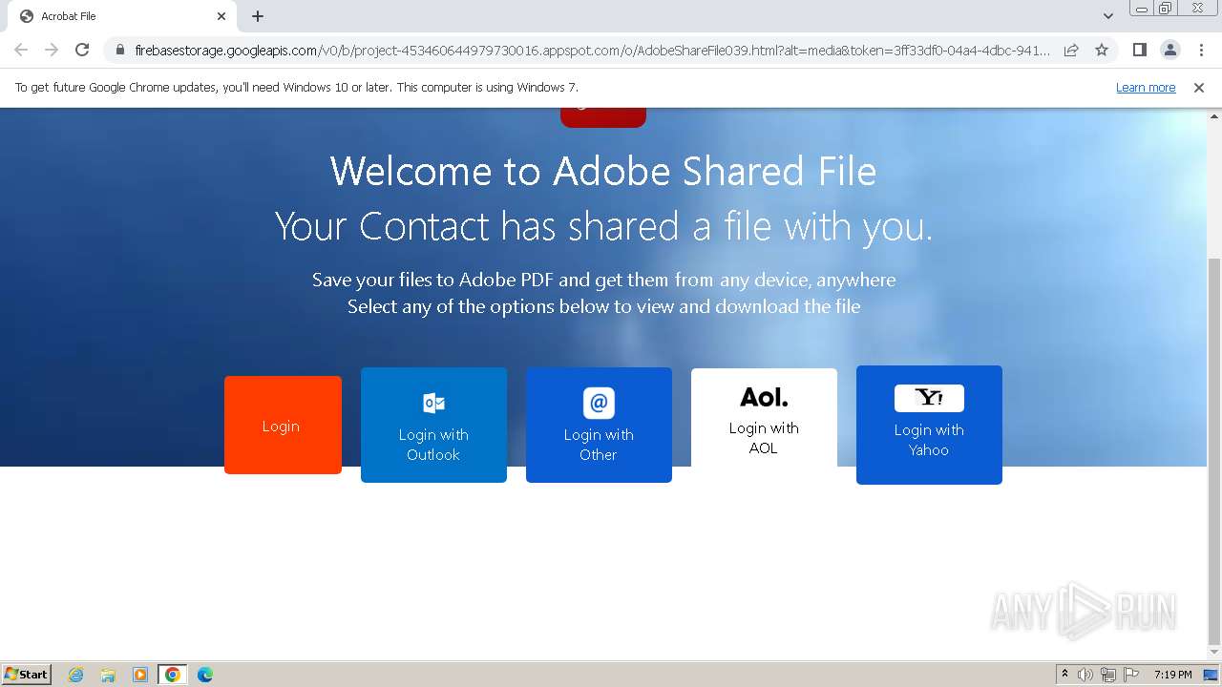Image resolution: width=1222 pixels, height=687 pixels.
Task: Open Windows Media Player from taskbar
Action: [x=140, y=675]
